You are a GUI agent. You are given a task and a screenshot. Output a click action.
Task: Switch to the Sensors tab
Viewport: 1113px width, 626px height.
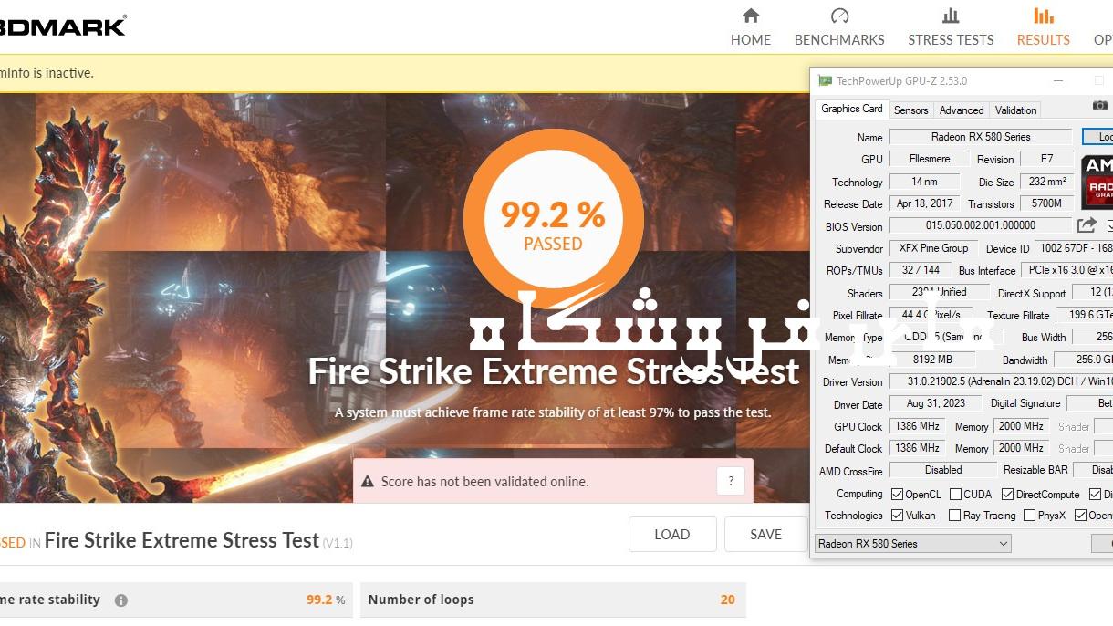910,110
